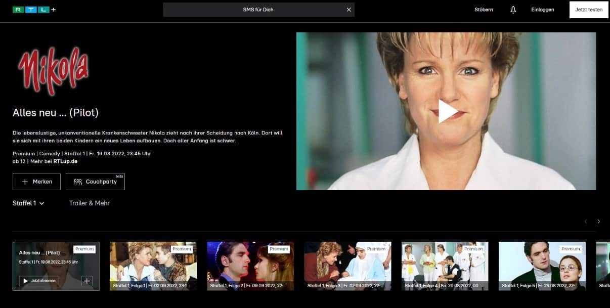Open Staffel 1, Folge 5 thumbnail
Image resolution: width=610 pixels, height=308 pixels.
pyautogui.click(x=542, y=266)
